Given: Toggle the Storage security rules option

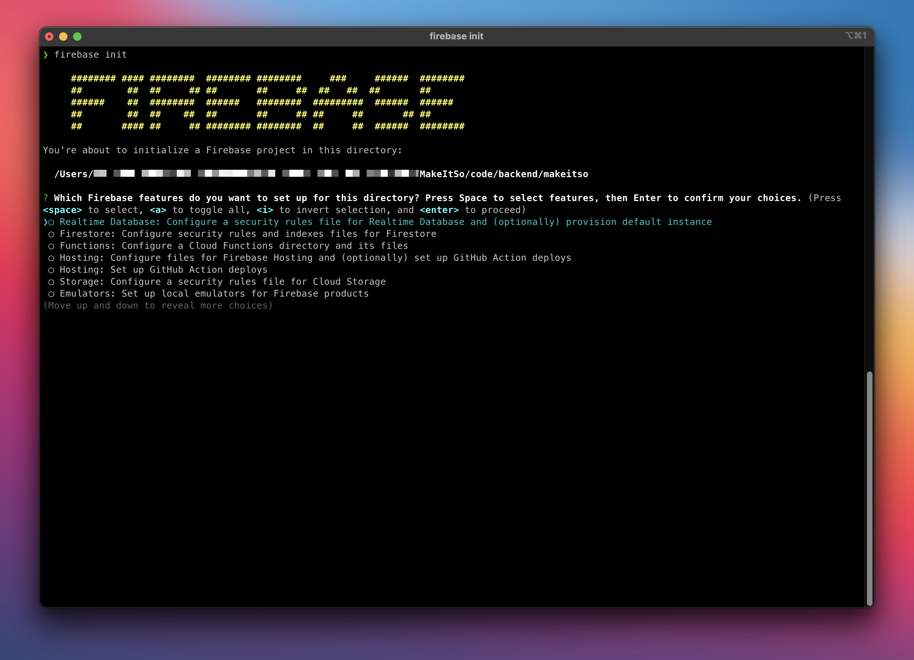Looking at the screenshot, I should tap(52, 282).
